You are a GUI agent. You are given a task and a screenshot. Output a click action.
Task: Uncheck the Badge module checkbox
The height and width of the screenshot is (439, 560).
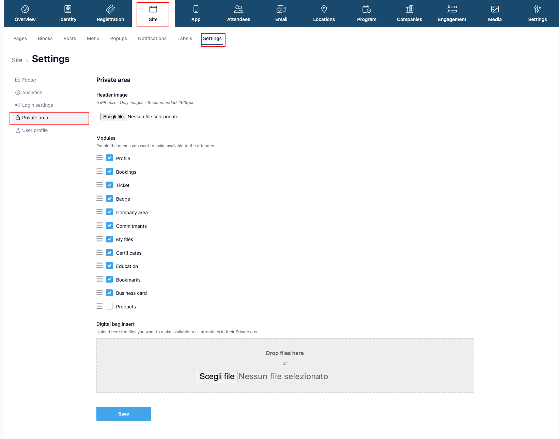coord(109,198)
